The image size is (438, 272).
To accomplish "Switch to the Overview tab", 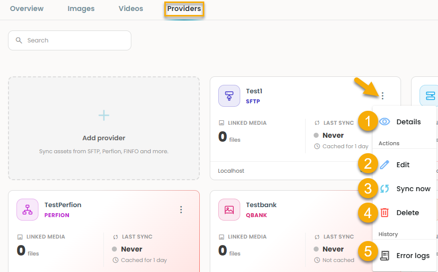I will point(27,8).
